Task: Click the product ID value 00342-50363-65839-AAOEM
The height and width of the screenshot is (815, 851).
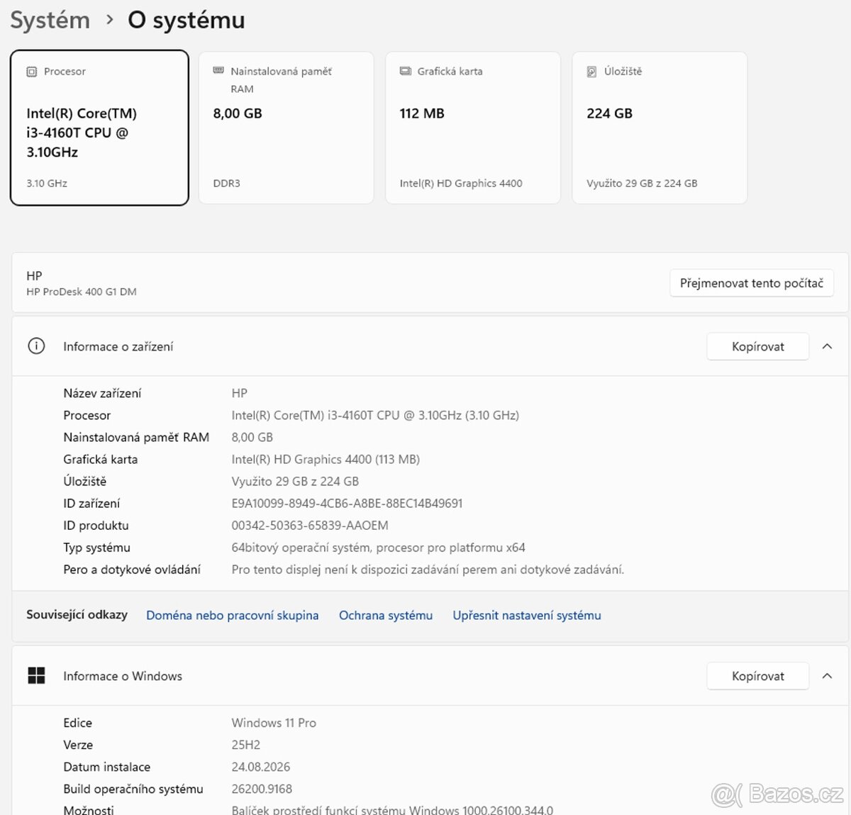Action: pos(310,525)
